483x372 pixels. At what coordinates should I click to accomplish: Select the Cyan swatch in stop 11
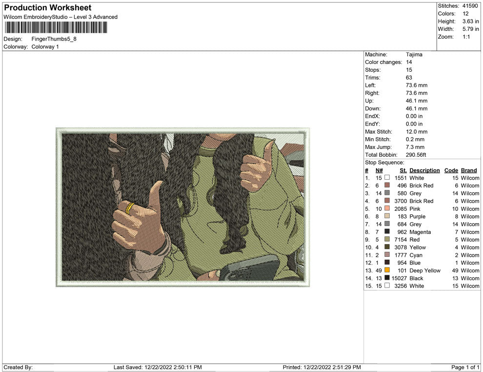pyautogui.click(x=387, y=254)
